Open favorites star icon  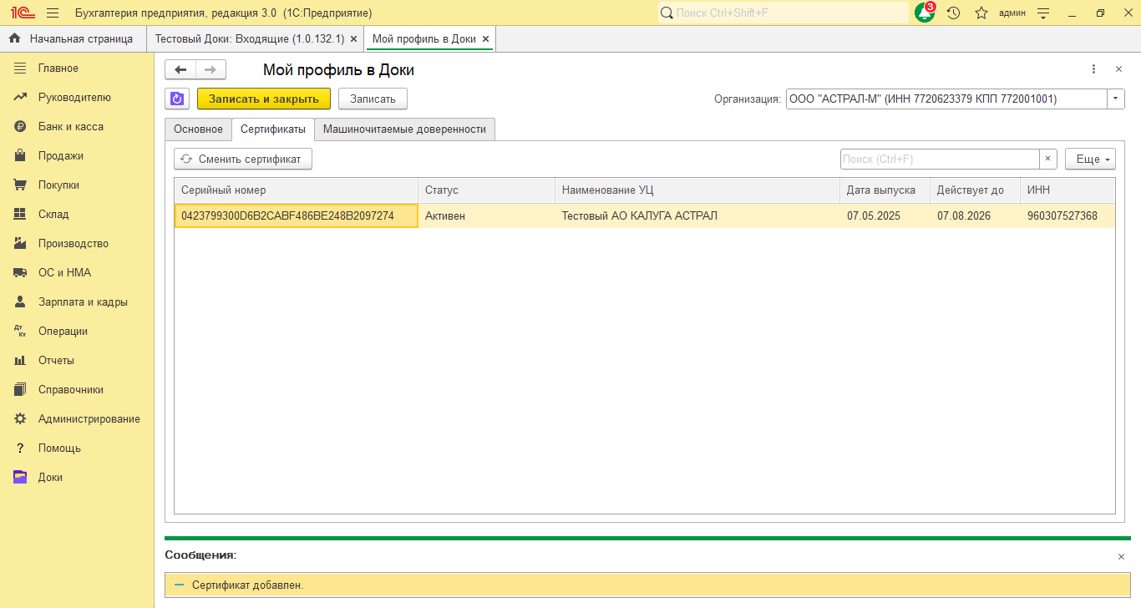point(981,13)
